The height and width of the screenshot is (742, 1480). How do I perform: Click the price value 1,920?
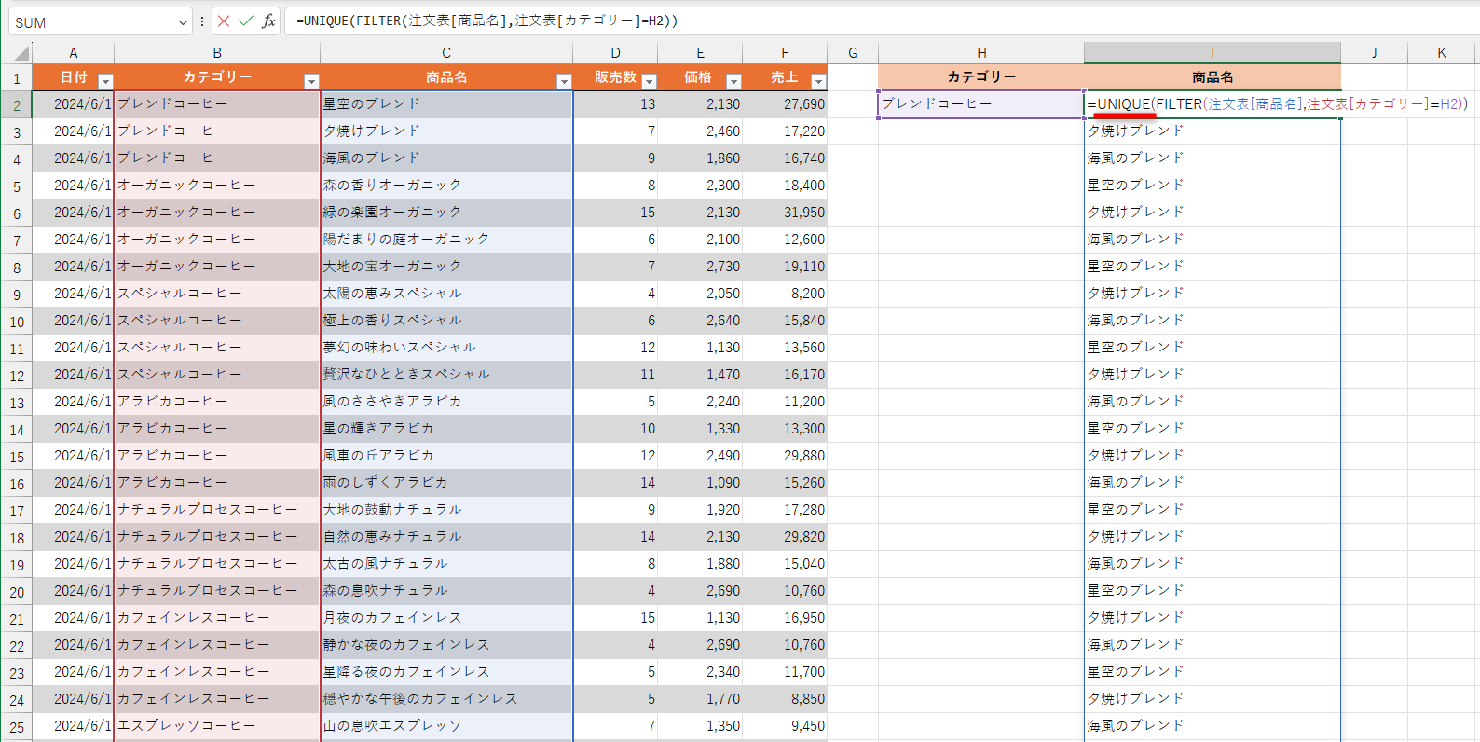tap(700, 510)
